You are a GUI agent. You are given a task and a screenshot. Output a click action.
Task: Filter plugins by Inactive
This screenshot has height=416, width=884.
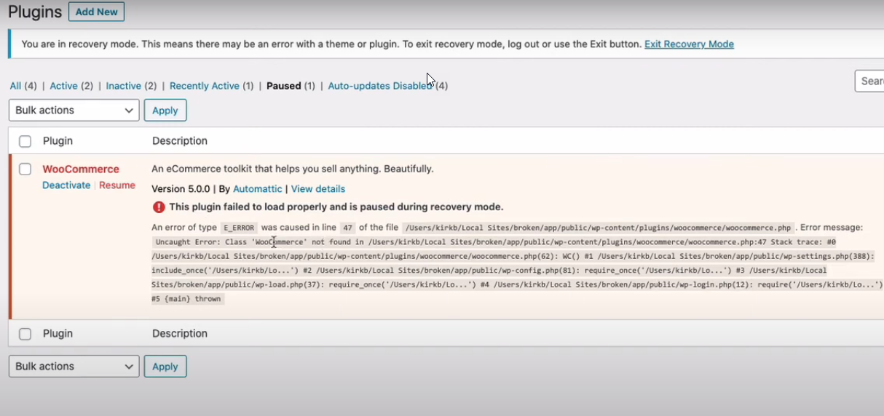point(123,86)
